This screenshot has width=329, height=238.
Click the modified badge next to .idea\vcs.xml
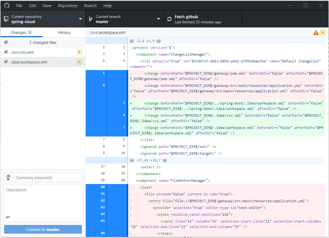(79, 52)
